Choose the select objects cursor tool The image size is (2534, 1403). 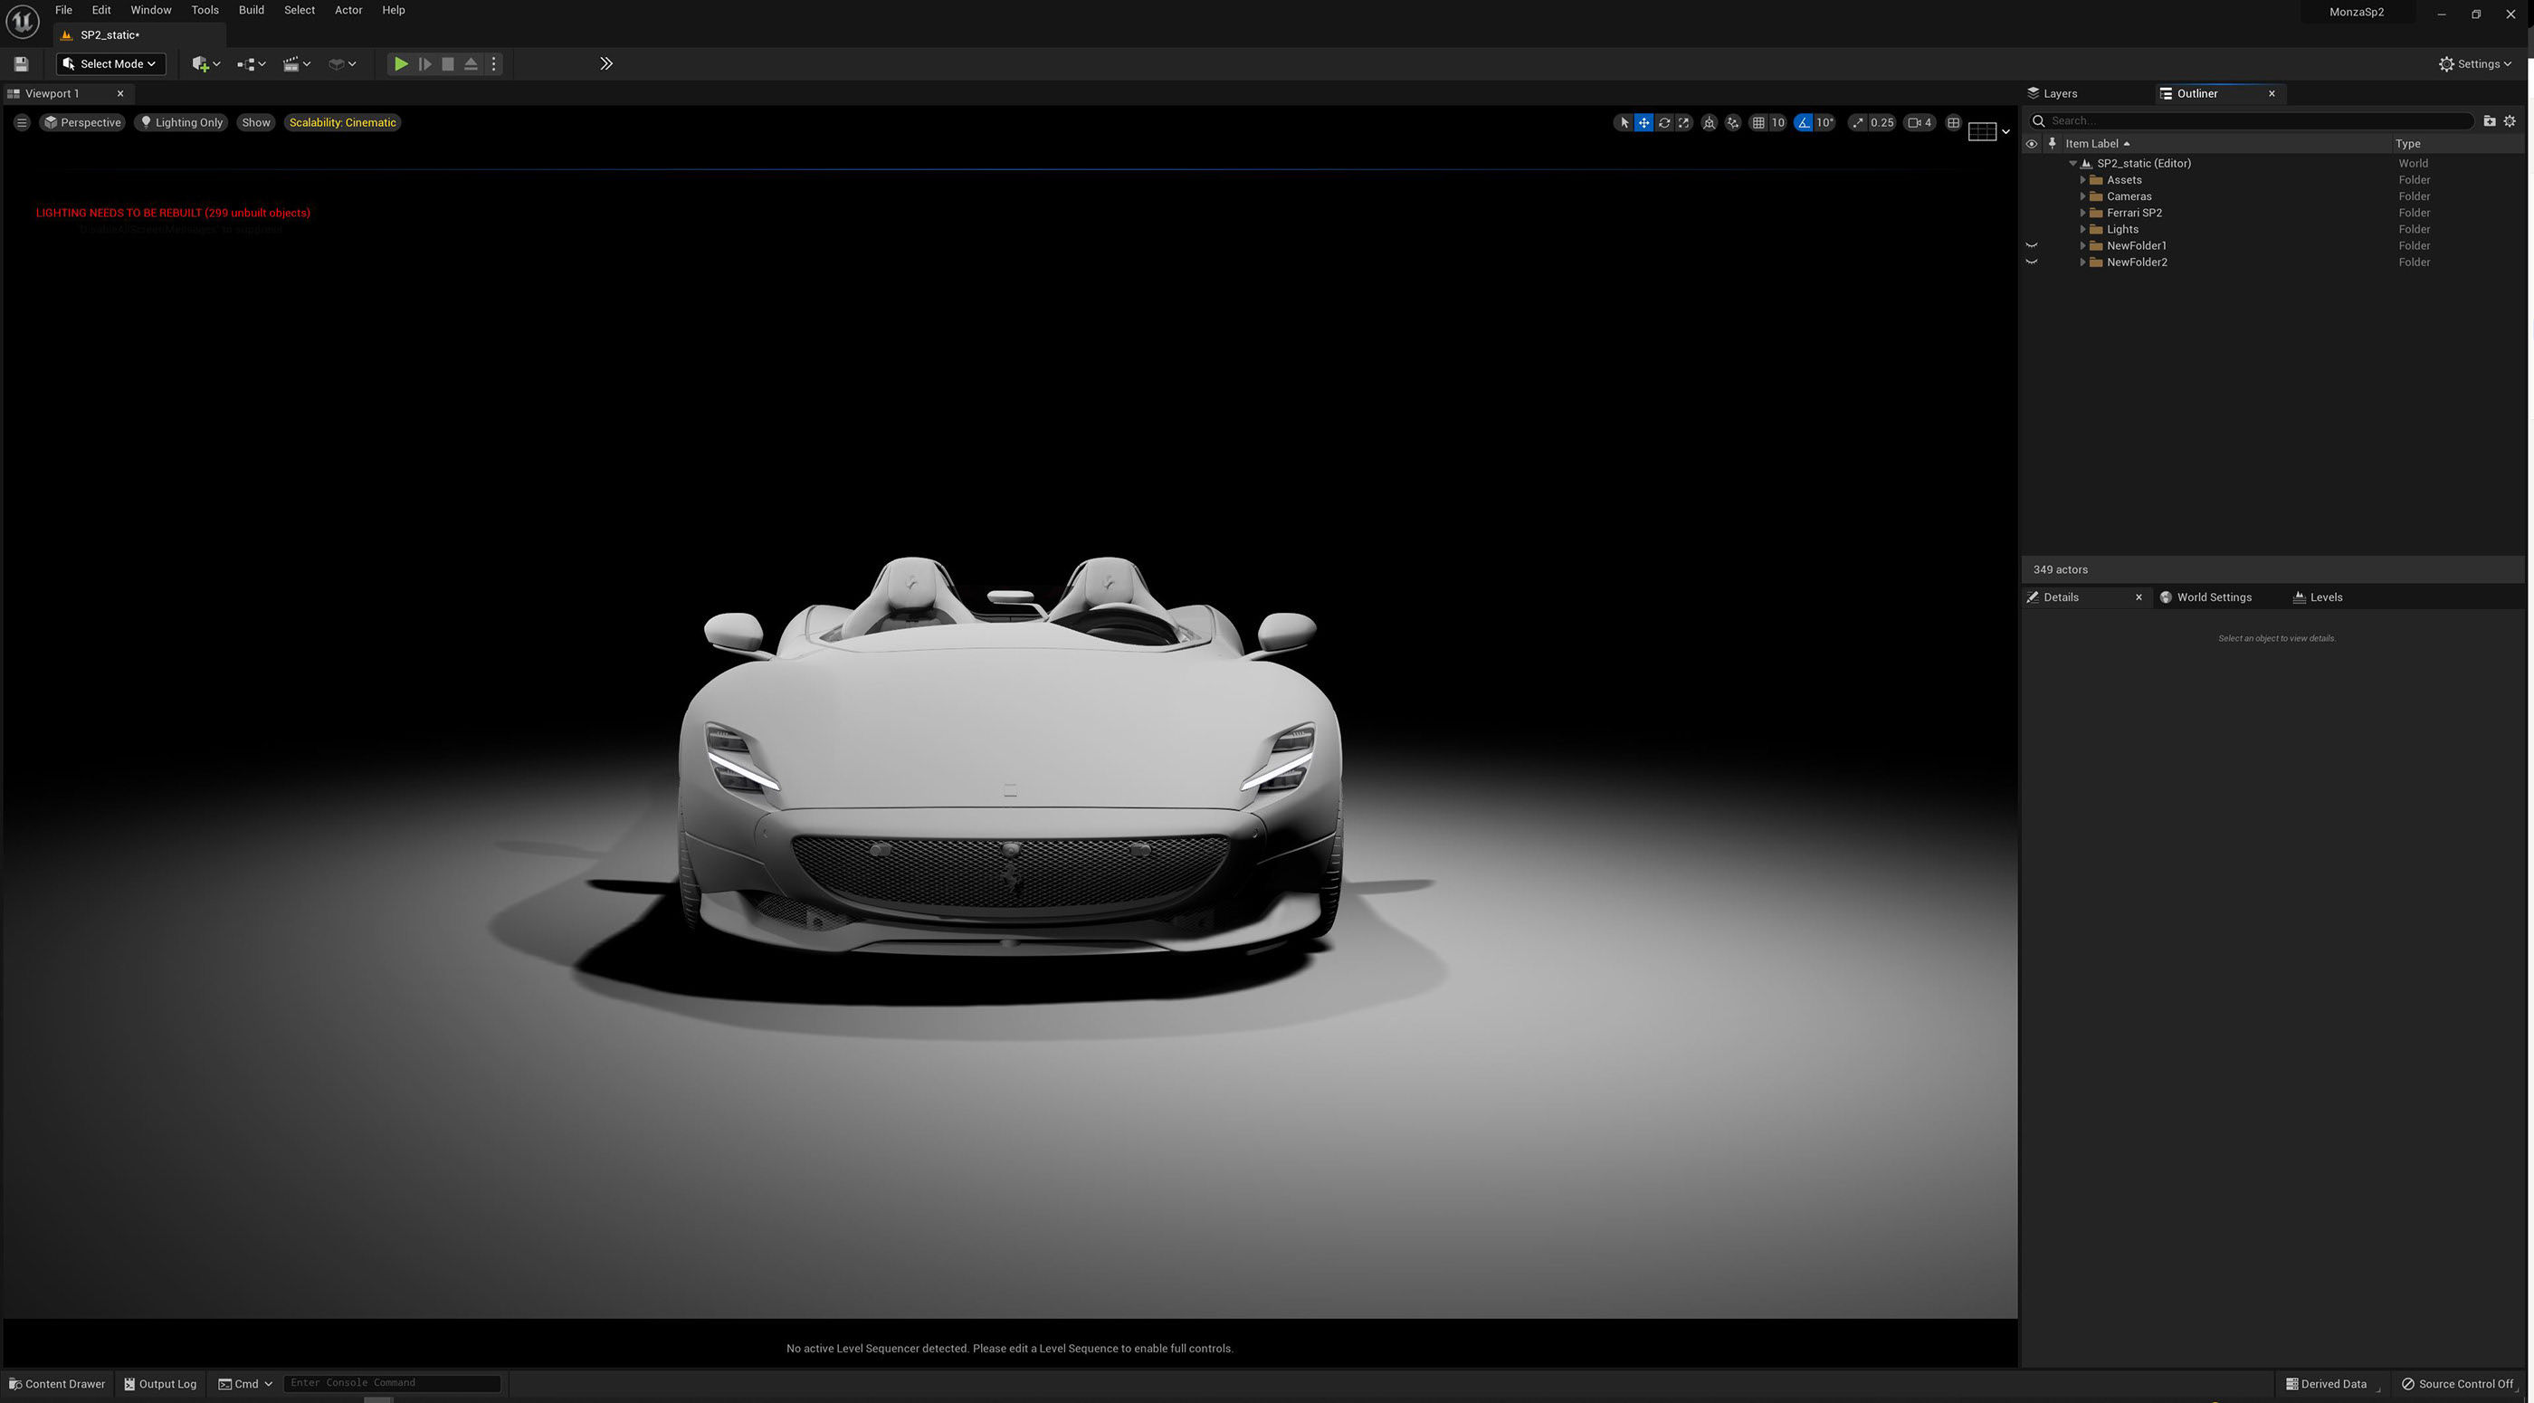(x=1623, y=123)
